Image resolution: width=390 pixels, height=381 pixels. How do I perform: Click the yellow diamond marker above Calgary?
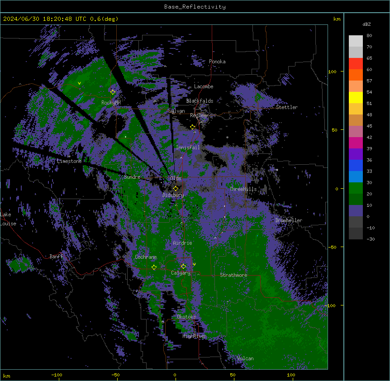183,267
